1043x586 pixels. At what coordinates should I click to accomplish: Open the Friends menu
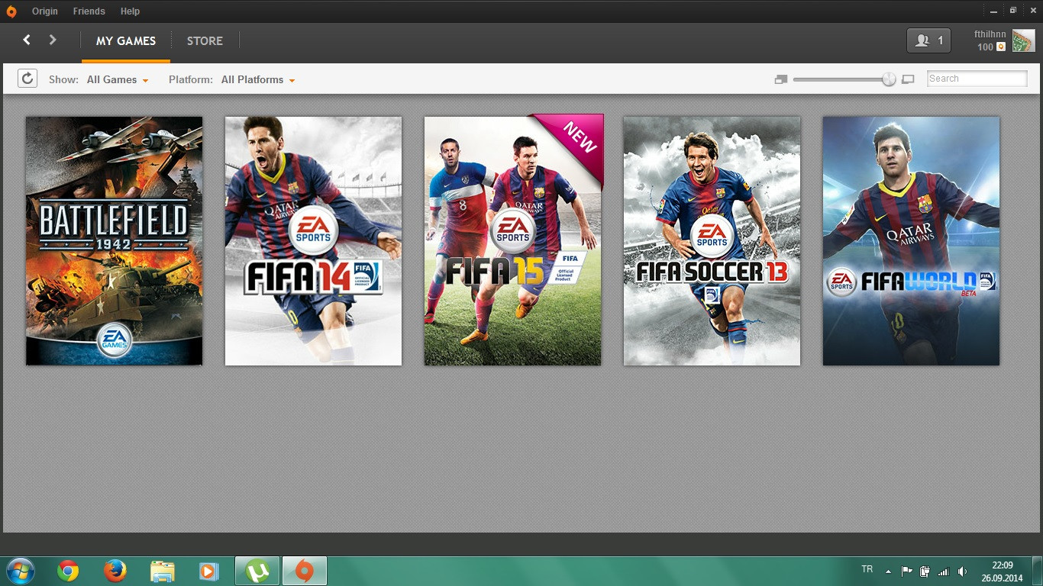89,11
